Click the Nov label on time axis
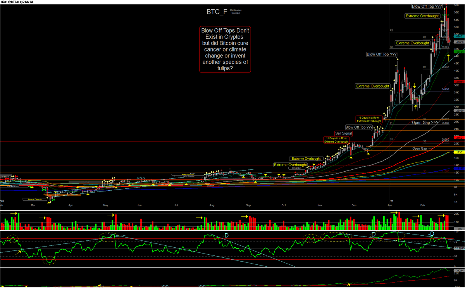465x288 pixels. click(x=320, y=205)
